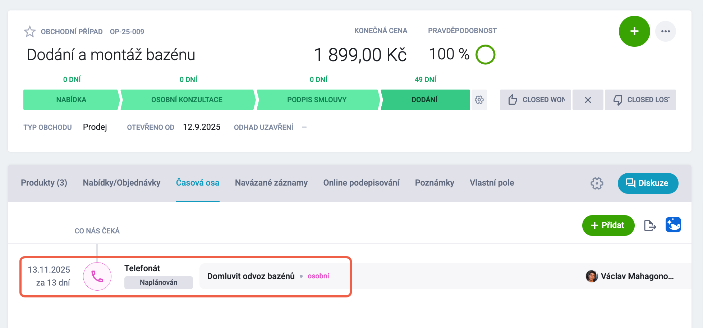The width and height of the screenshot is (703, 328).
Task: Open the tabs settings gear icon
Action: click(x=597, y=183)
